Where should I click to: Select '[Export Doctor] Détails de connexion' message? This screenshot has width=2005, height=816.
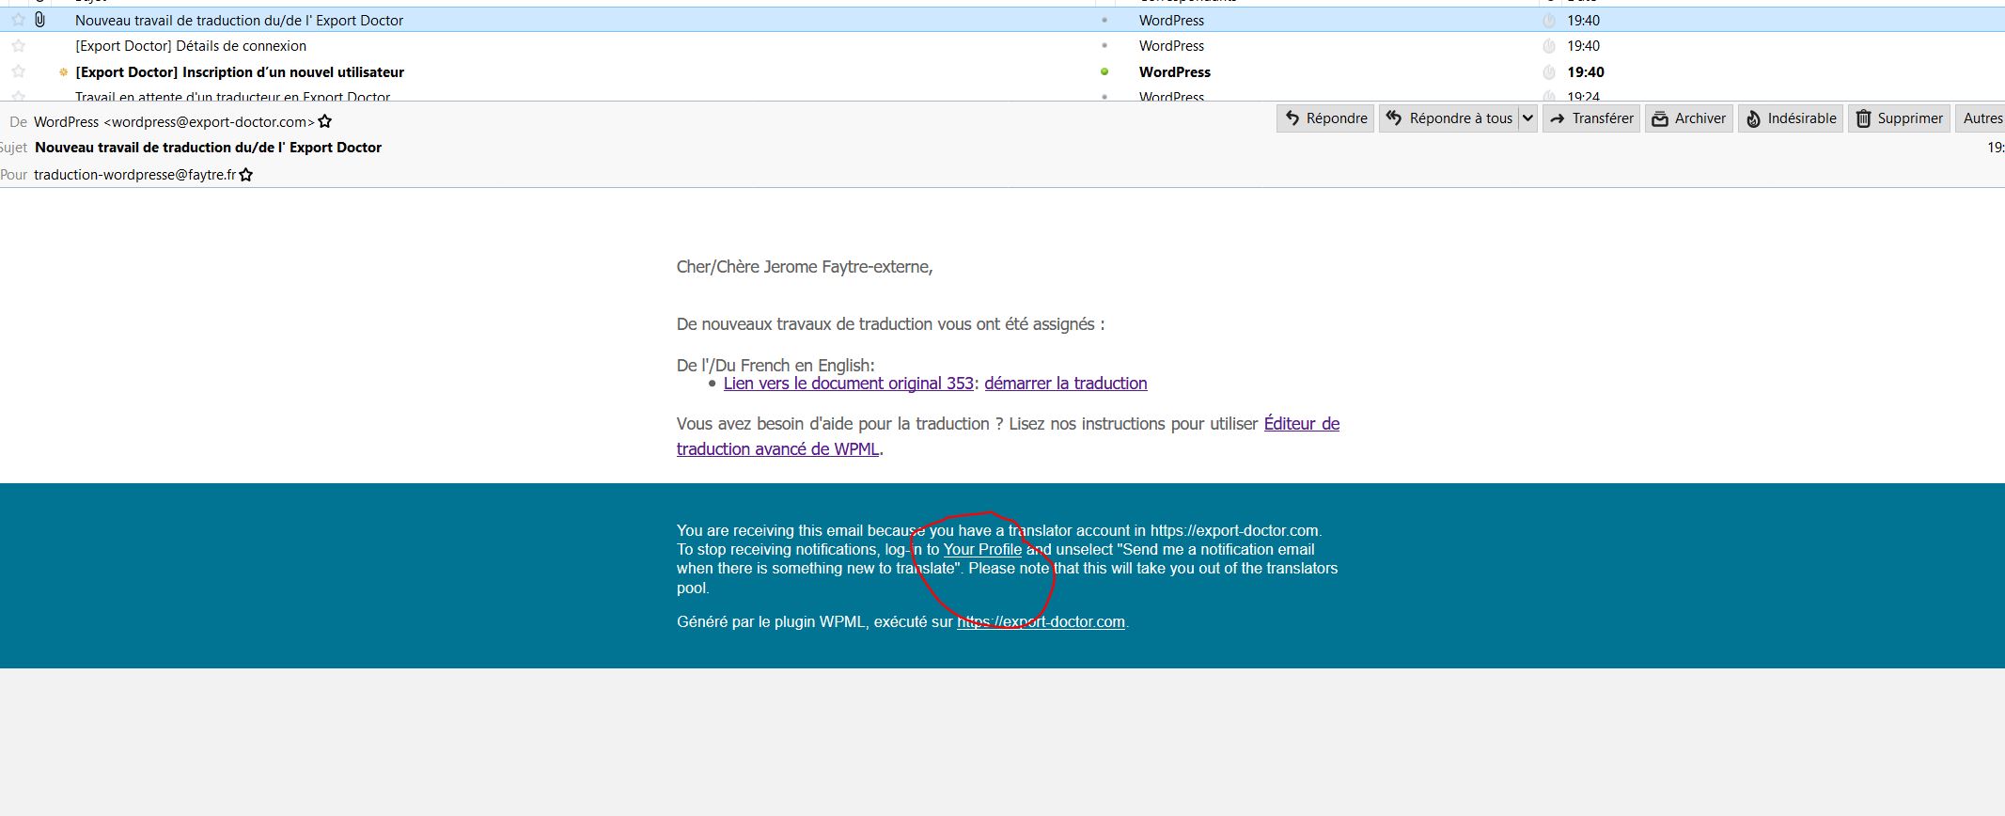pyautogui.click(x=191, y=45)
